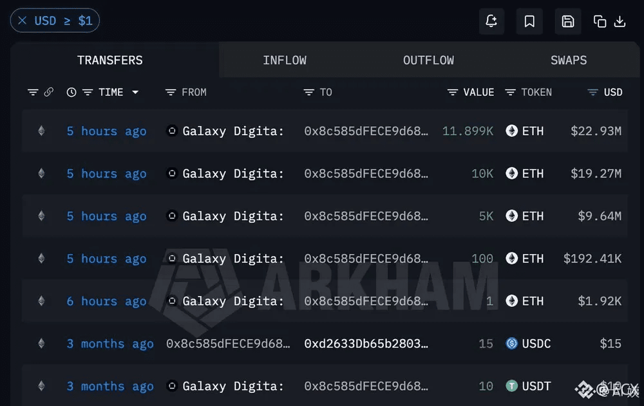Open the TOKEN column filter

click(x=510, y=92)
